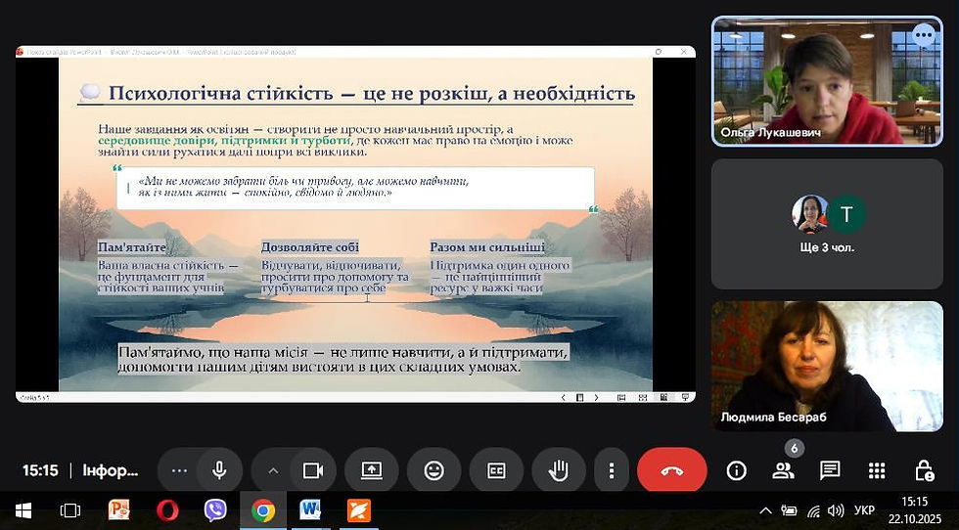
Task: Open battery status in system tray
Action: (x=789, y=510)
